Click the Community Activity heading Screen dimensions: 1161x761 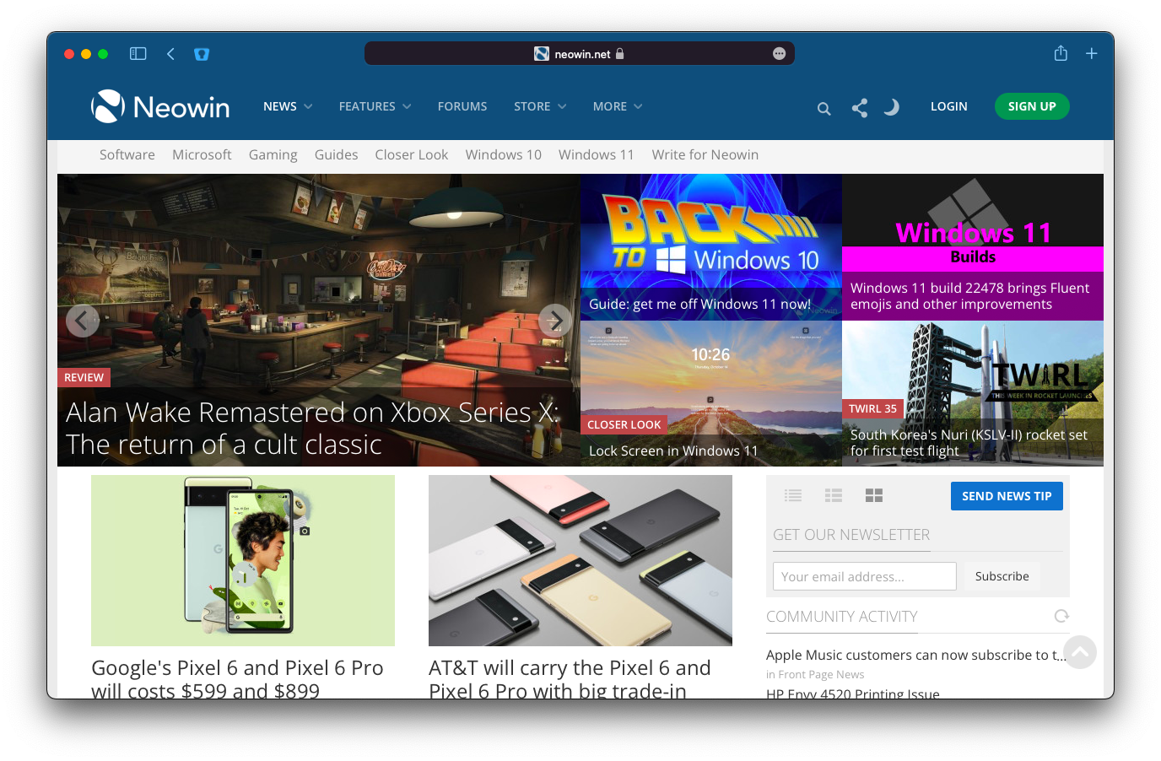(x=842, y=617)
